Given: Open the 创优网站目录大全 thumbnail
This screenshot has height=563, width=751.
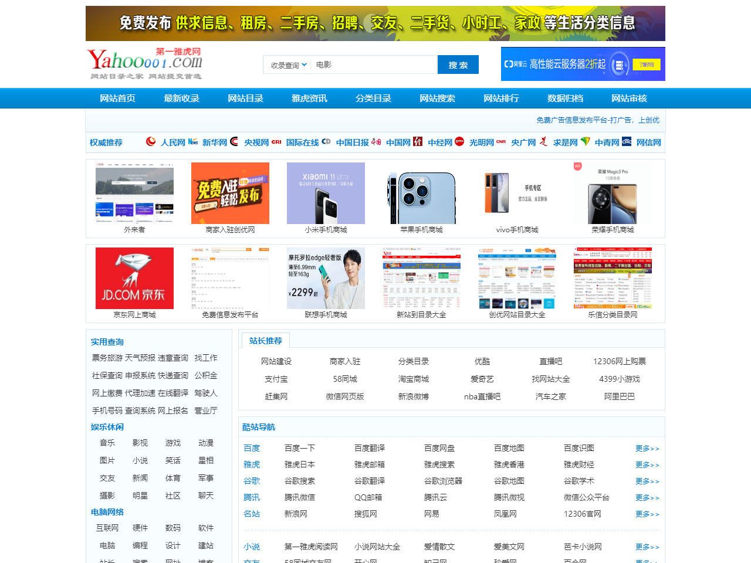Looking at the screenshot, I should click(517, 279).
